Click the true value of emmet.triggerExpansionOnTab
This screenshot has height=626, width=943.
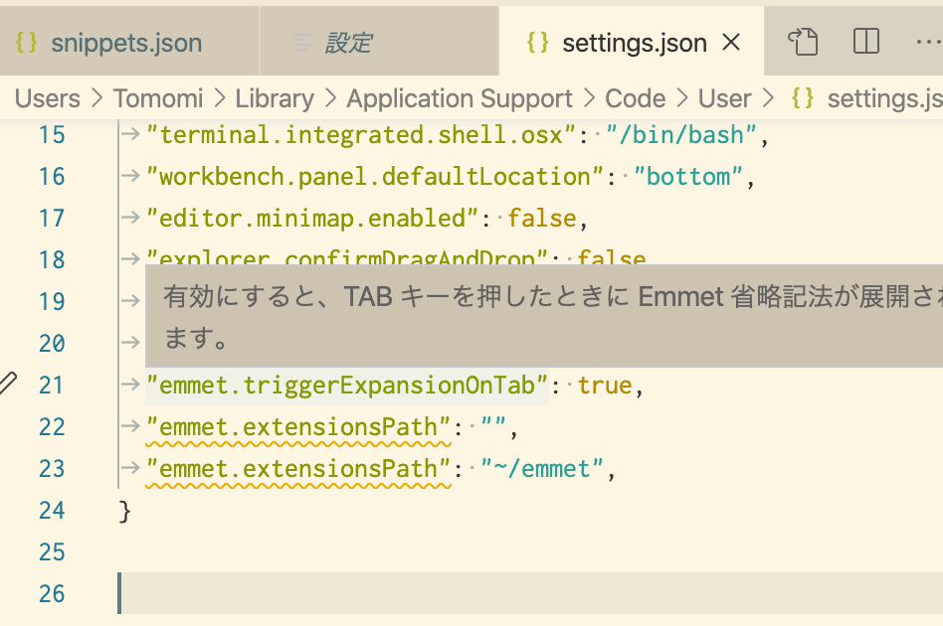[x=605, y=385]
